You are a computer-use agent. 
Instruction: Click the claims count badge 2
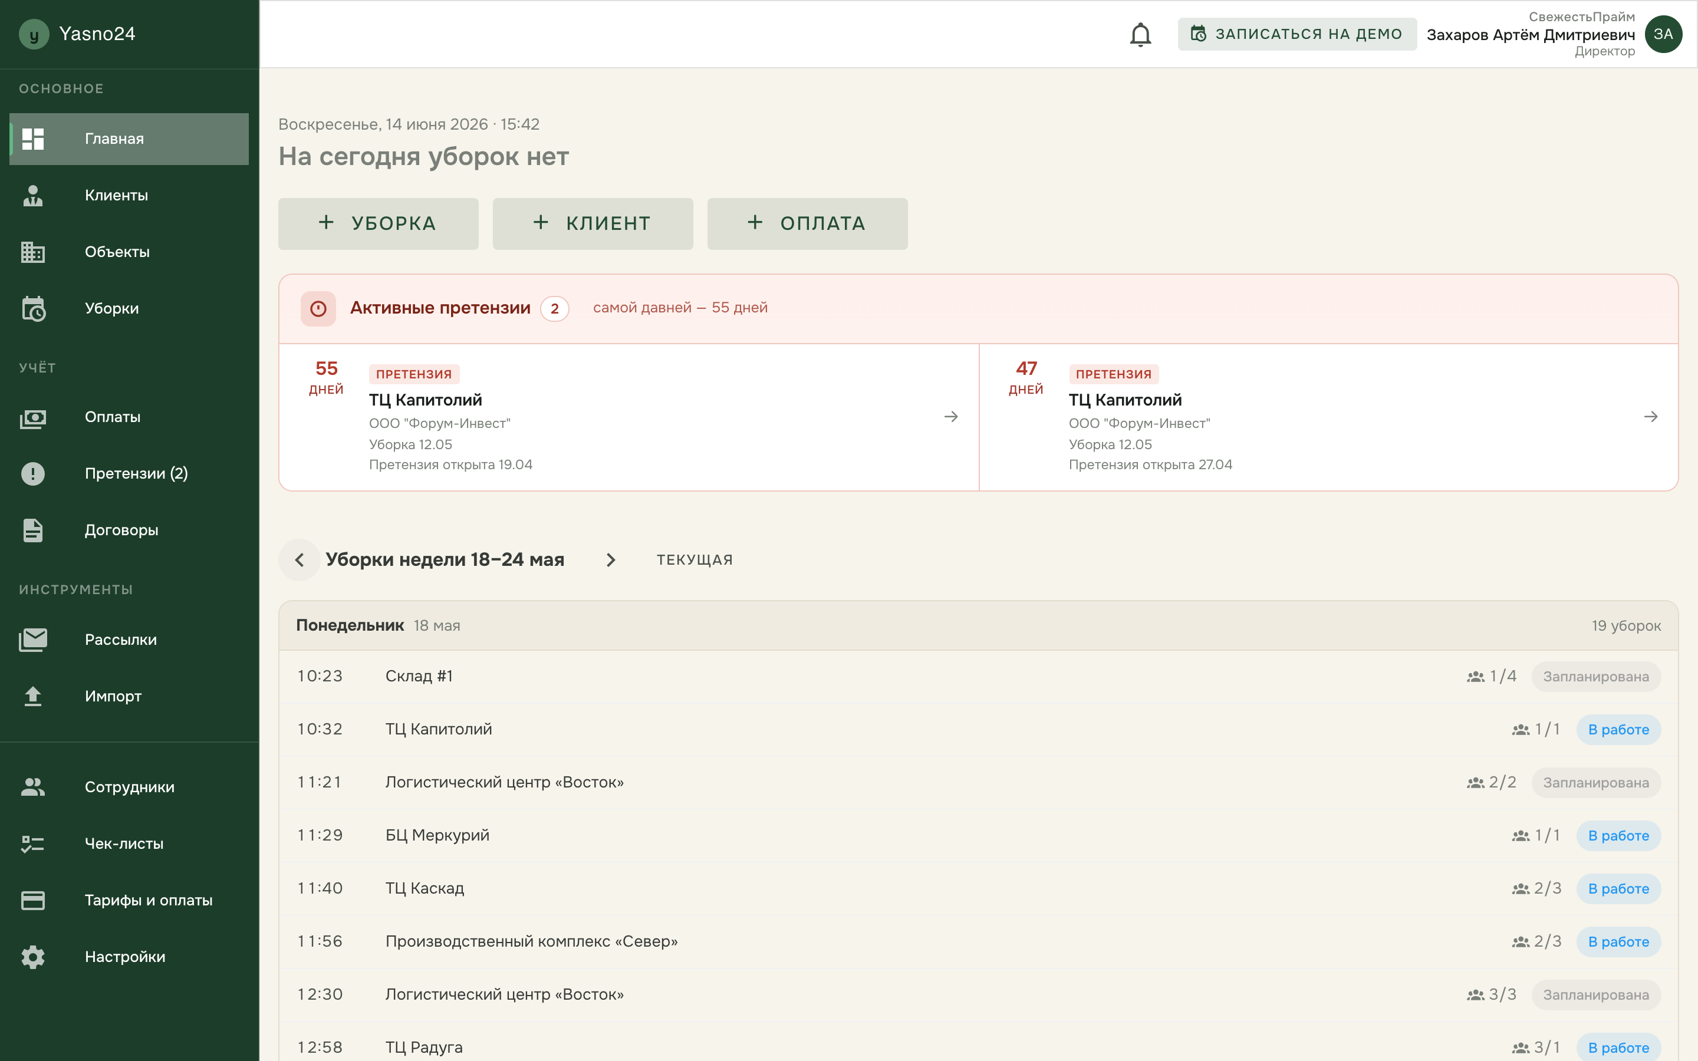[554, 309]
